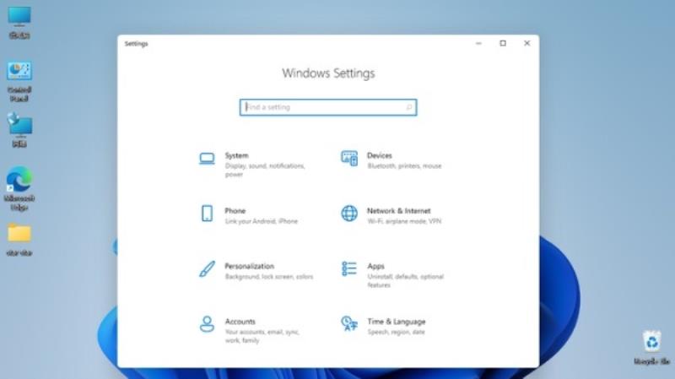Select the This PC monitor desktop icon
This screenshot has height=379, width=675.
[19, 18]
